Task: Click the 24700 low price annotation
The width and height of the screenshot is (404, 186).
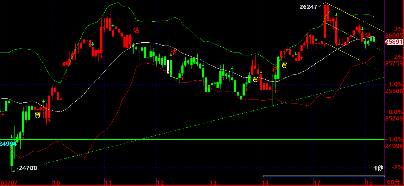Action: [x=28, y=168]
